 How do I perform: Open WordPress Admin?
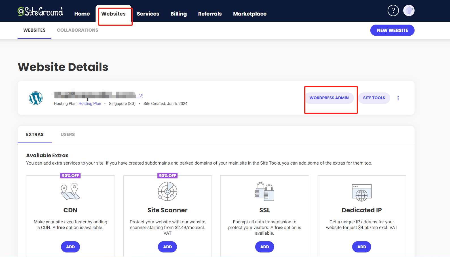[329, 98]
